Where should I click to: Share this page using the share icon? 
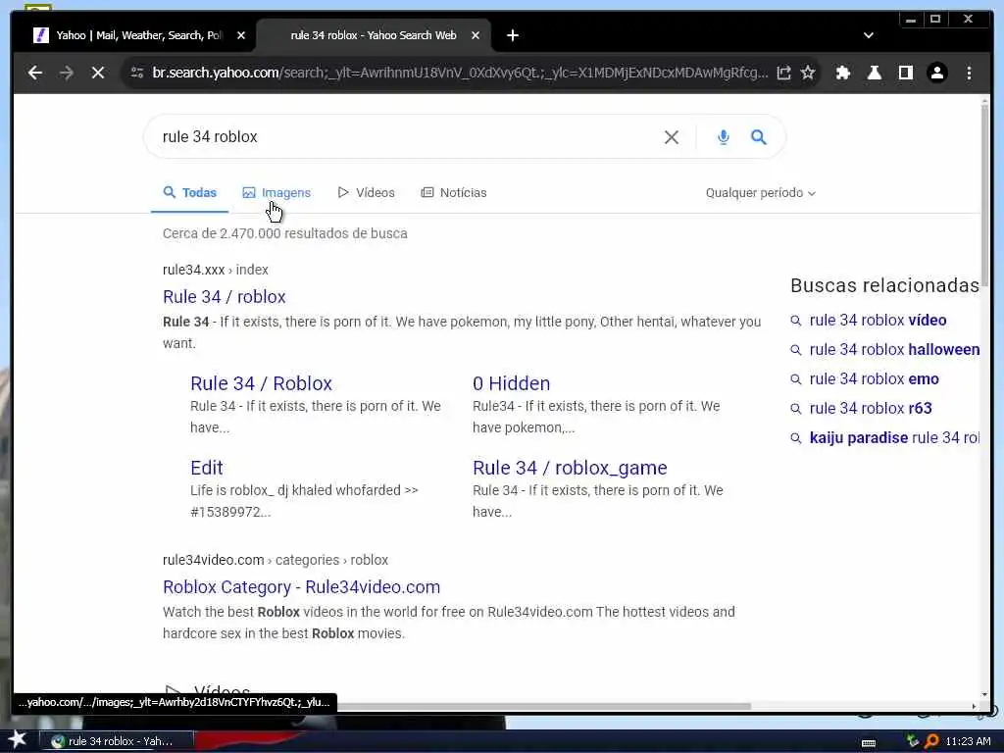[x=783, y=73]
